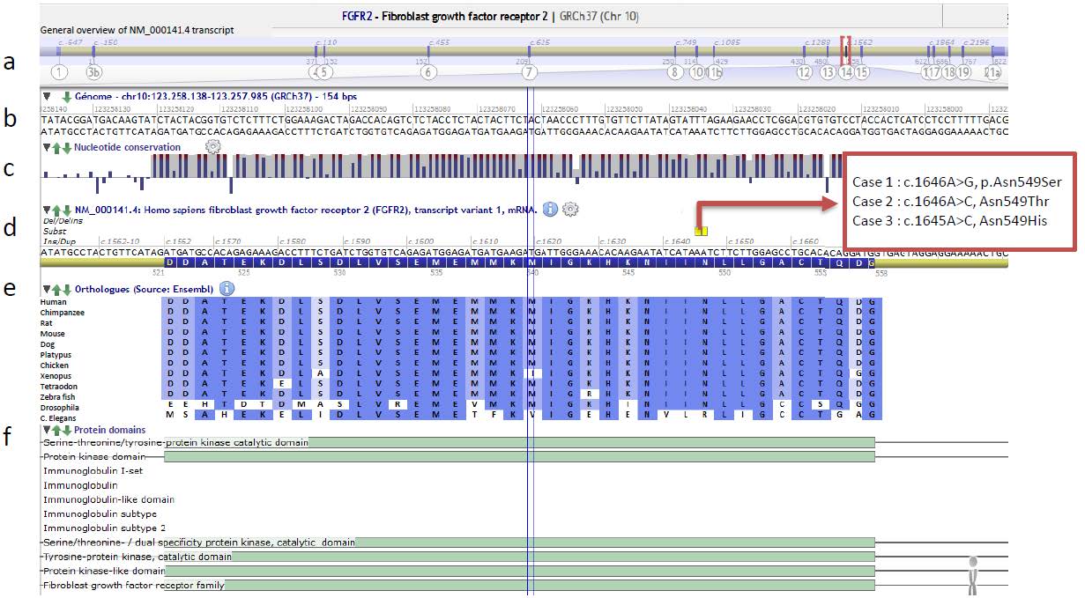Click the Protein kinase domain bar
Viewport: 1085px width, 598px height.
[518, 457]
